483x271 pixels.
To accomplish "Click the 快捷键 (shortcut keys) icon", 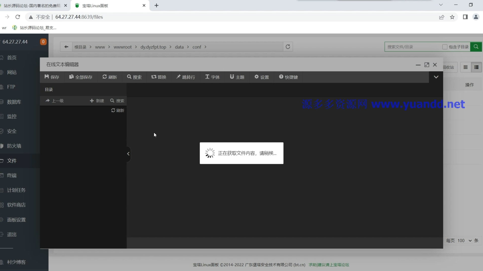I will (x=281, y=77).
